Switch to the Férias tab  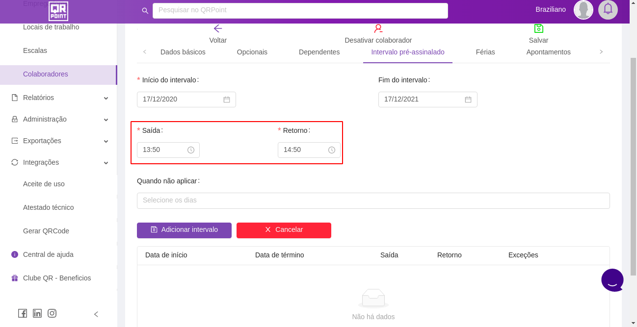(485, 52)
